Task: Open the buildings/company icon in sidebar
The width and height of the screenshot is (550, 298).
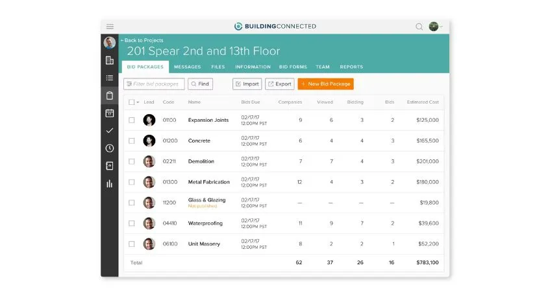Action: click(x=110, y=60)
